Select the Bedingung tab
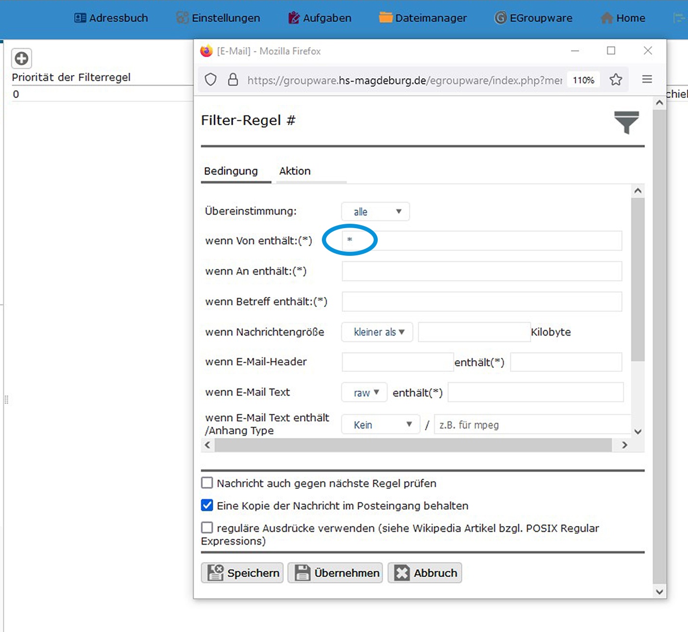The height and width of the screenshot is (632, 688). pyautogui.click(x=231, y=171)
